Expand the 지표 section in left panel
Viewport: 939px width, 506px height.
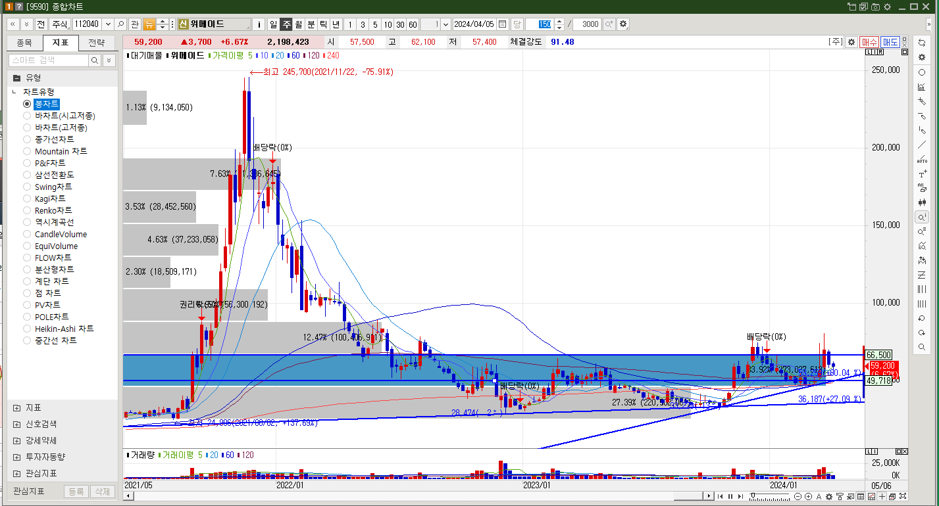coord(16,408)
